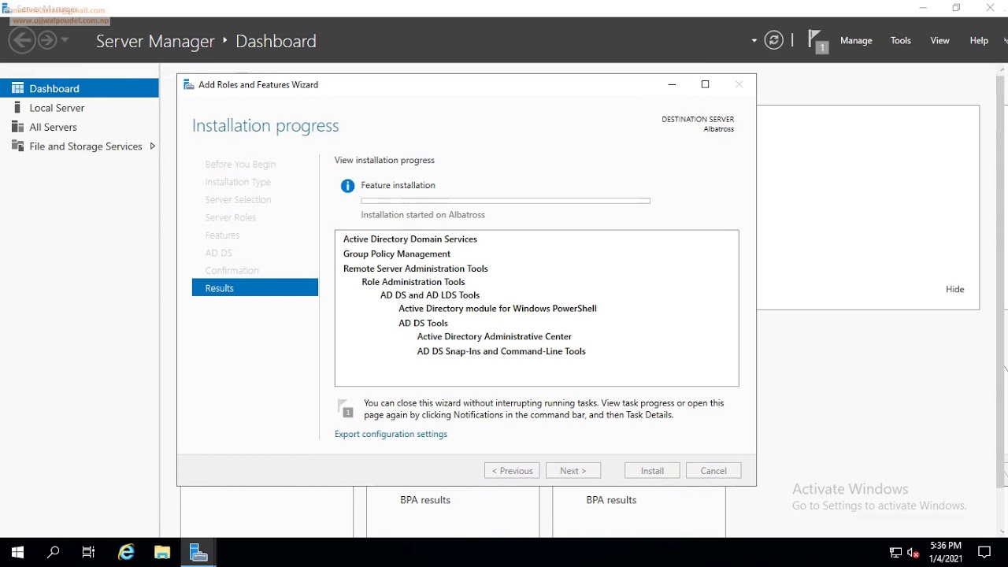Click the File and Storage Services icon

(x=17, y=146)
